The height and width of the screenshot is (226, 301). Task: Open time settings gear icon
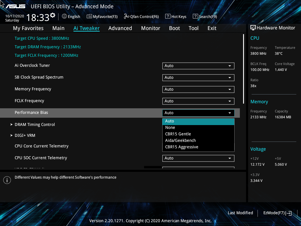click(x=53, y=15)
